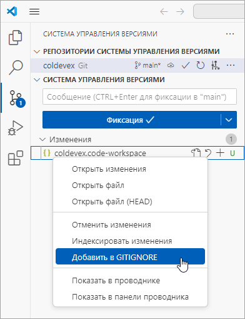Collapse the Изменения group
The image size is (245, 319).
click(42, 139)
